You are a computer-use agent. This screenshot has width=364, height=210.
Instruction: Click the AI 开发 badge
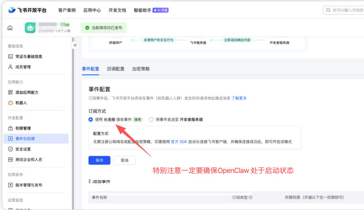pyautogui.click(x=161, y=10)
